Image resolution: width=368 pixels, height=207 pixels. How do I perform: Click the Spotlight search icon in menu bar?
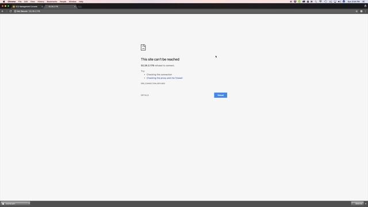[316, 1]
